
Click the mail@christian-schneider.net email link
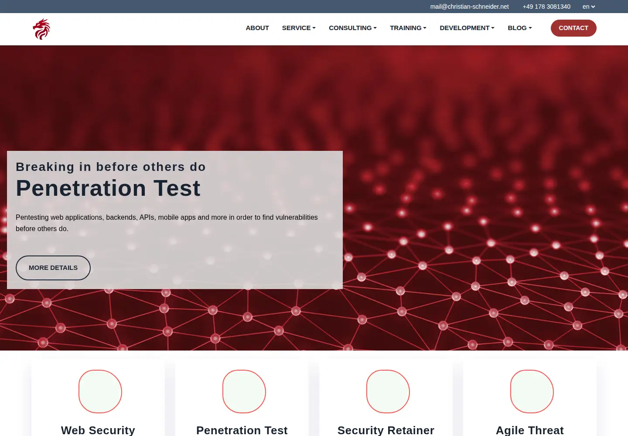tap(469, 7)
